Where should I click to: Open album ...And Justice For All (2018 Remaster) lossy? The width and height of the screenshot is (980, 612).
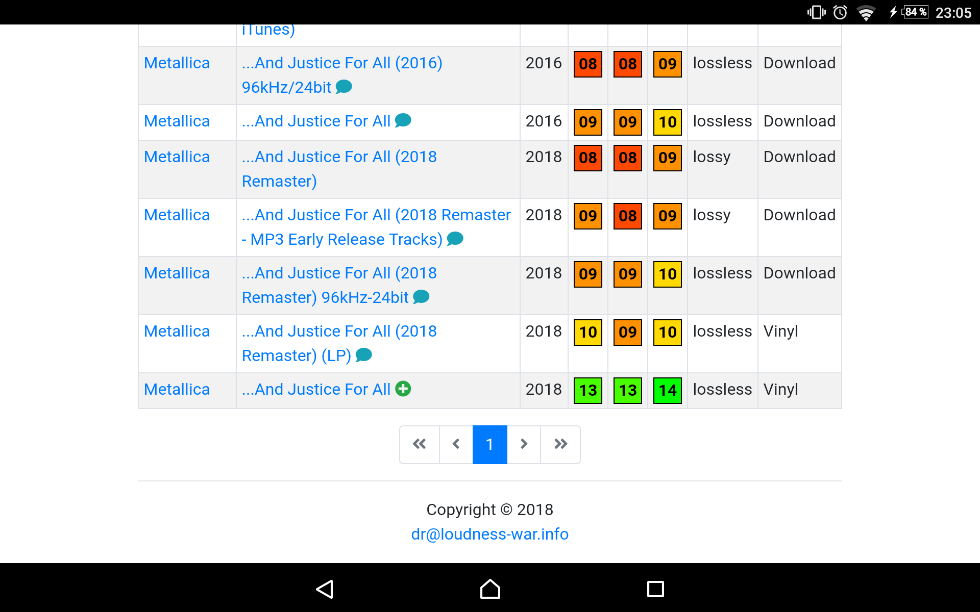(x=339, y=169)
